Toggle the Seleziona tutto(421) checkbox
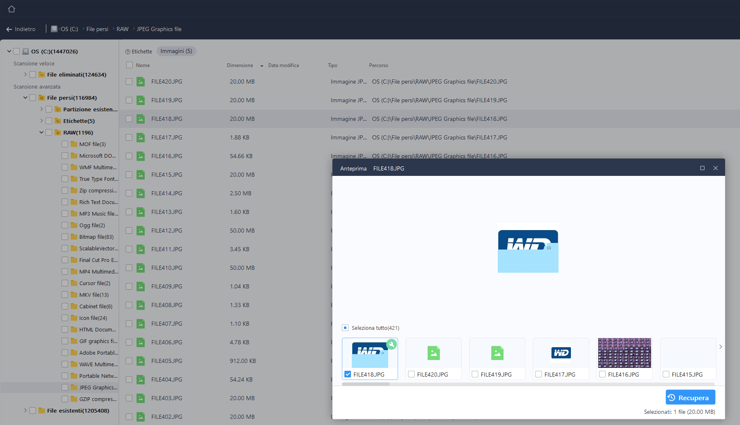Image resolution: width=740 pixels, height=425 pixels. pos(345,328)
